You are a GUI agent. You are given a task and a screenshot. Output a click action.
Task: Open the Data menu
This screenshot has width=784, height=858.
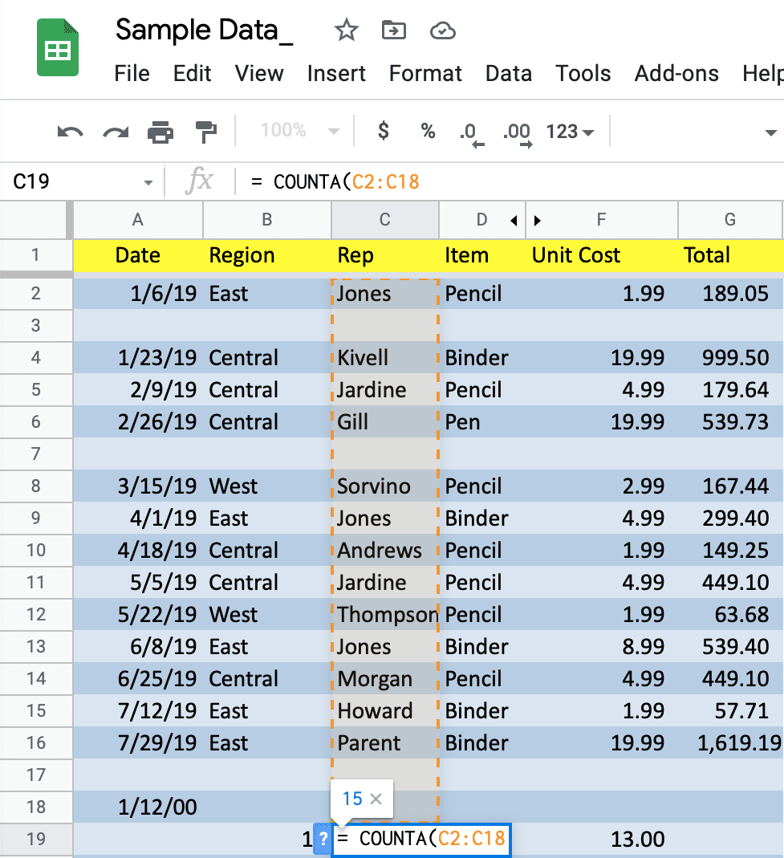509,73
